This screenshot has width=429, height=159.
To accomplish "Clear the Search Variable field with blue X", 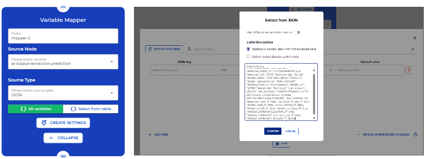I will tap(413, 49).
